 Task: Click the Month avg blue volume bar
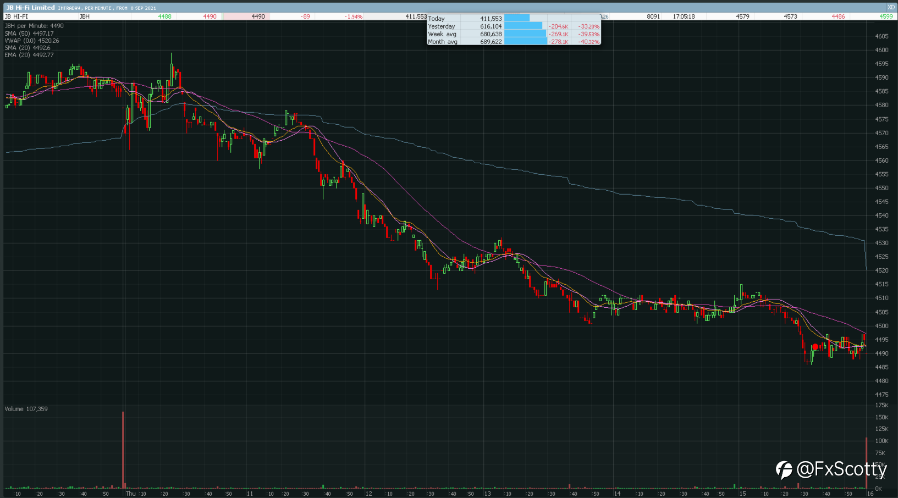click(x=526, y=42)
